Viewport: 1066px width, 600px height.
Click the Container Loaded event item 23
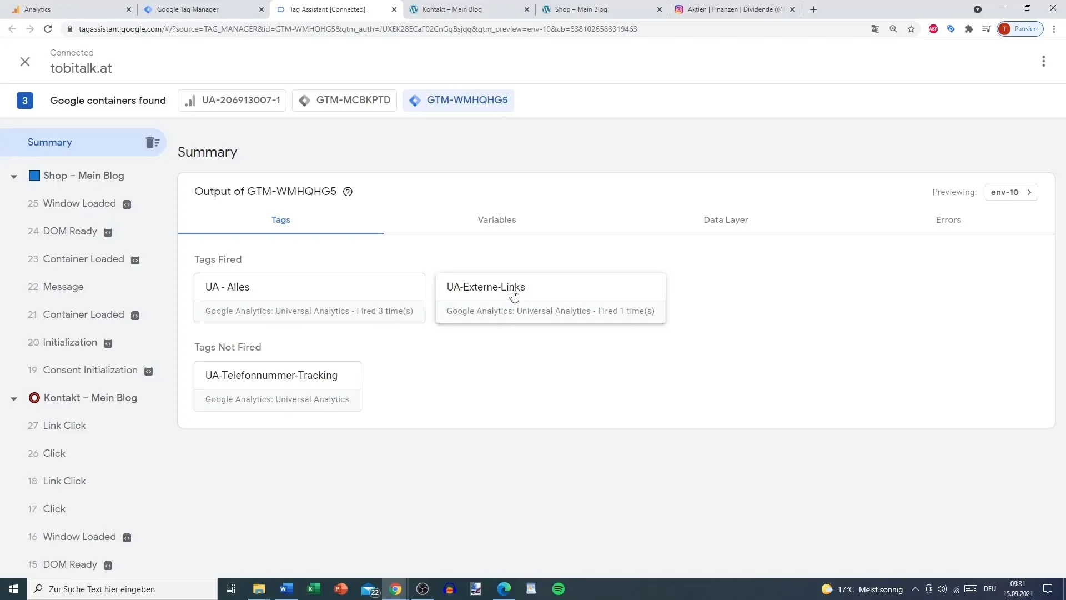pyautogui.click(x=83, y=258)
